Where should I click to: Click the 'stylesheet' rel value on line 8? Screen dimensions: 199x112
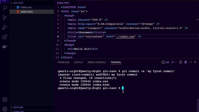94,37
